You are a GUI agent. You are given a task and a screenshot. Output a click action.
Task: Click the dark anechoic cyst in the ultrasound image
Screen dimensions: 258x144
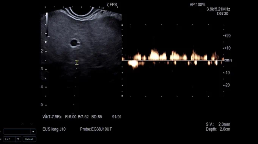74,43
